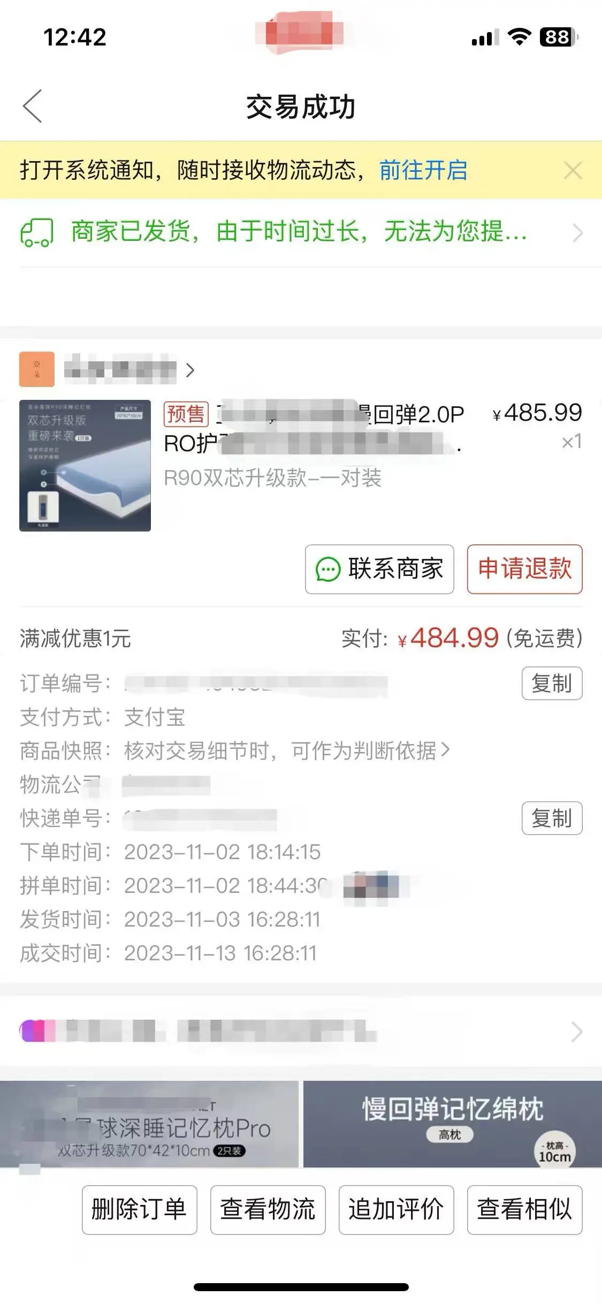Tap the 查看物流 logistics button
This screenshot has height=1304, width=602.
point(268,1210)
